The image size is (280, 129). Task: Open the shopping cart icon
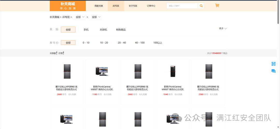click(x=217, y=5)
